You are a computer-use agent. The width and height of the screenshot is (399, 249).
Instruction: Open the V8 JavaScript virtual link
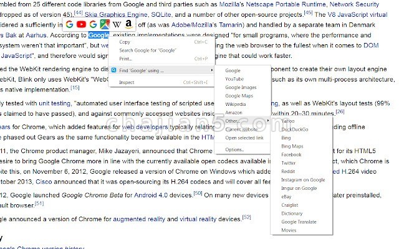pos(357,15)
